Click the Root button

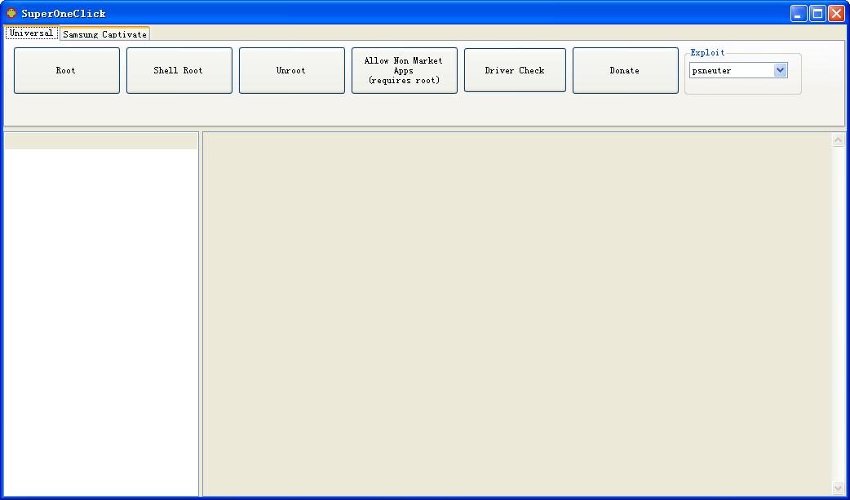point(66,71)
